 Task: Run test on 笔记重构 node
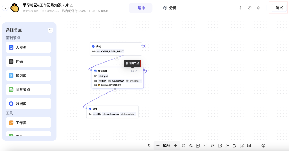click(132, 71)
